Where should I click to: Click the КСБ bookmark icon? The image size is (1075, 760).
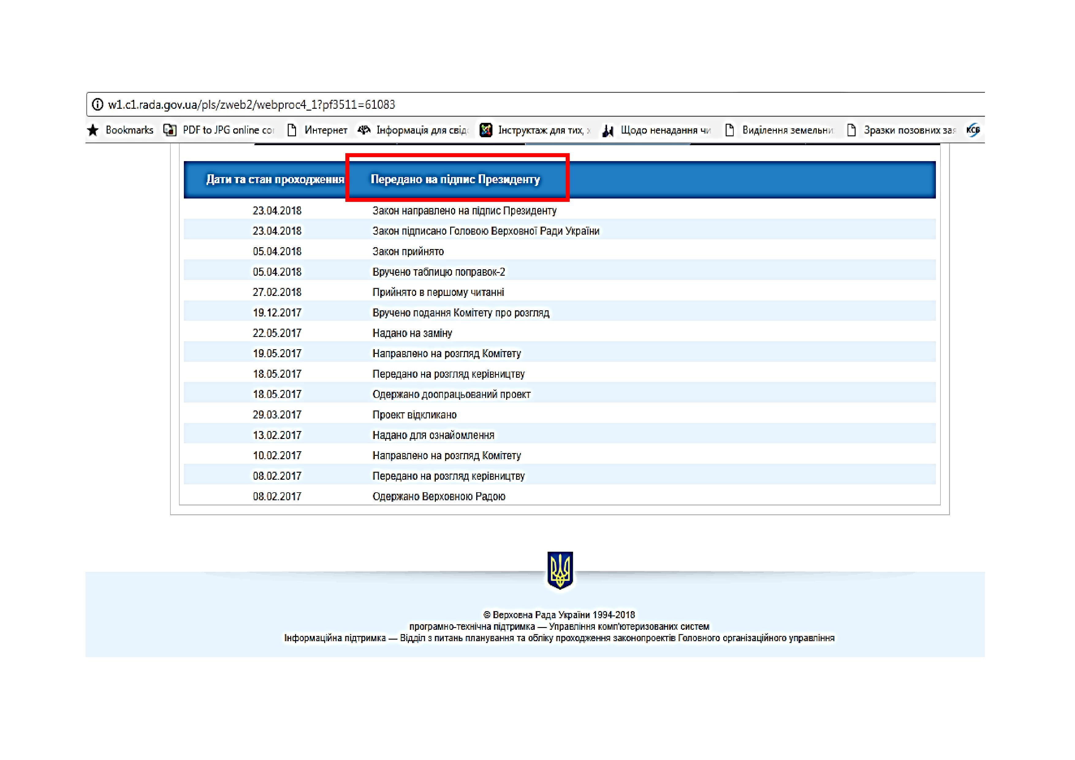[973, 130]
